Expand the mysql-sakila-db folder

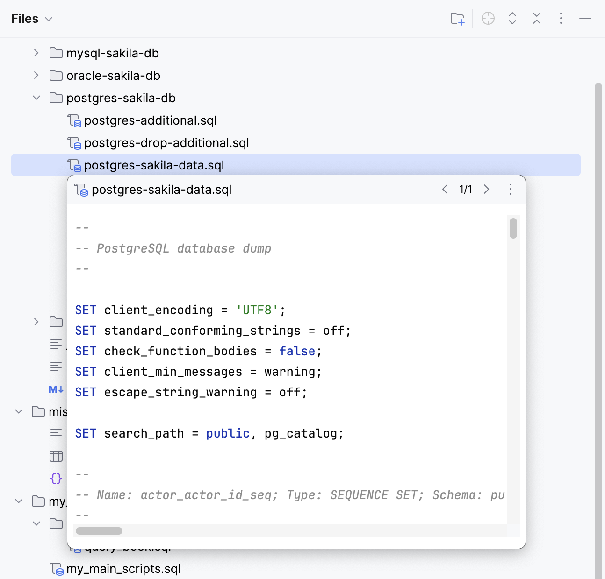pos(36,53)
